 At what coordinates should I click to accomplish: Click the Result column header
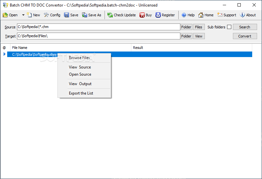[x=191, y=48]
